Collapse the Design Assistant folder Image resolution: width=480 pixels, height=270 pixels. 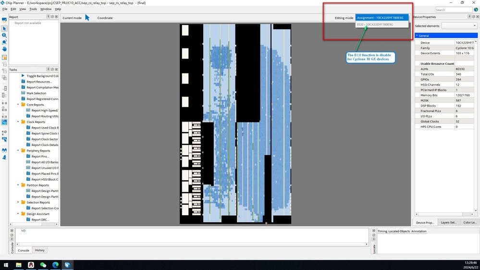(x=18, y=214)
